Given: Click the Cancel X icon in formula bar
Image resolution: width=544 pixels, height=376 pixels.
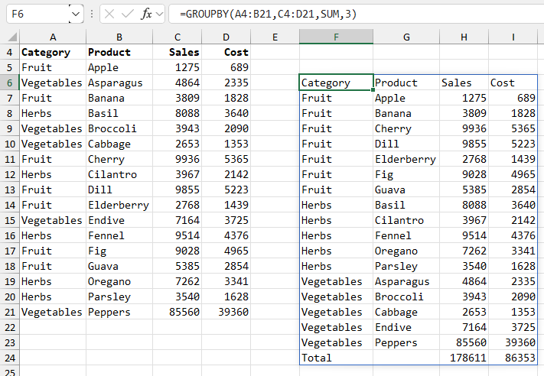Looking at the screenshot, I should point(109,15).
